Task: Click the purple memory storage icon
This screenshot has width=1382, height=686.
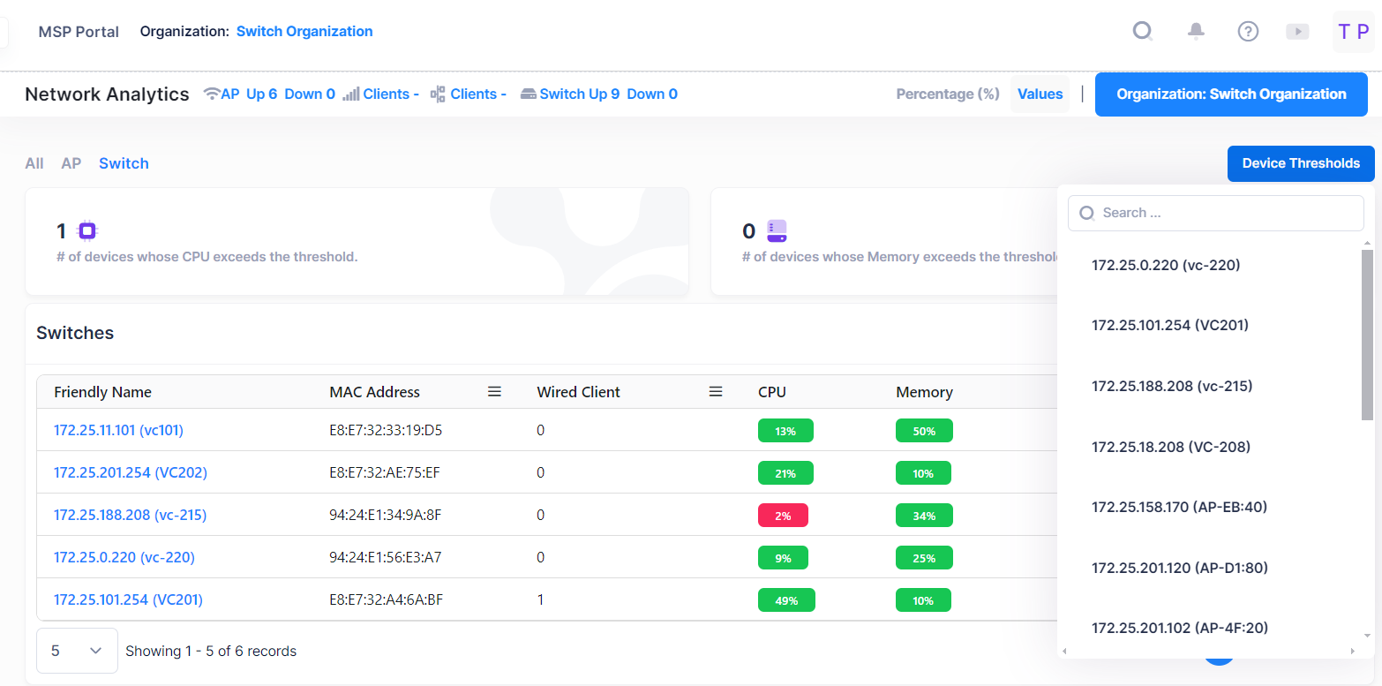Action: click(777, 231)
